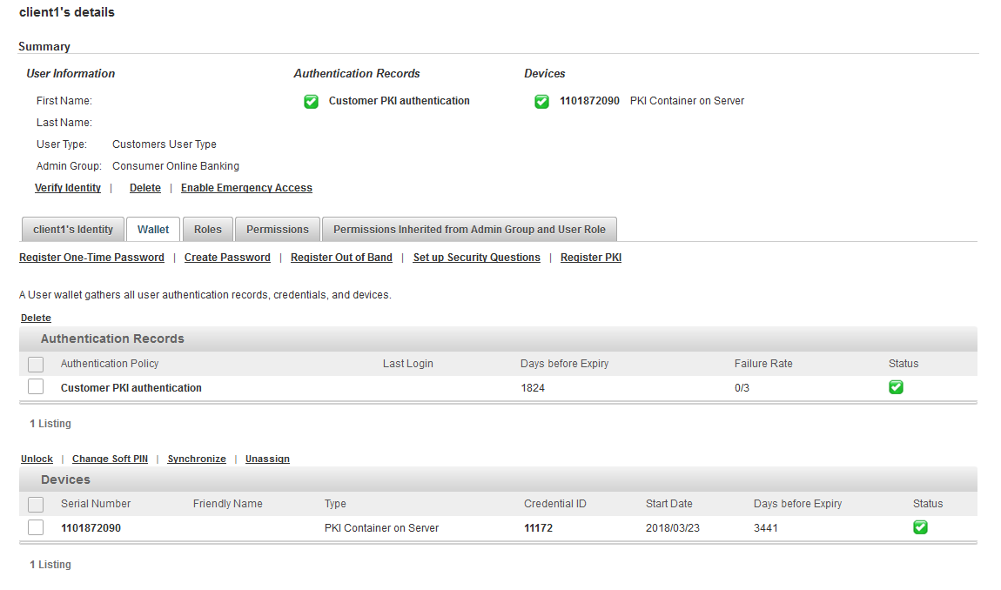Open the Permissions Inherited from Admin Group tab

[x=469, y=229]
